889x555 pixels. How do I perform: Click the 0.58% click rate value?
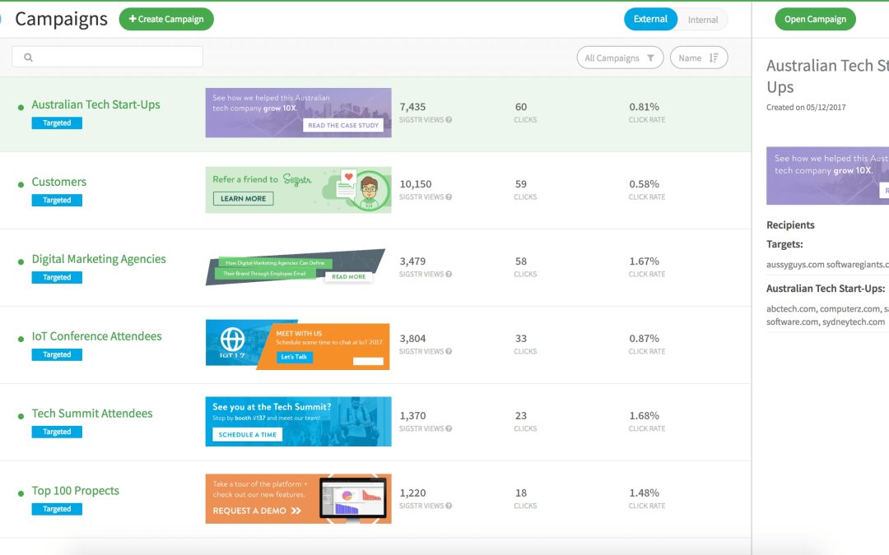[644, 184]
